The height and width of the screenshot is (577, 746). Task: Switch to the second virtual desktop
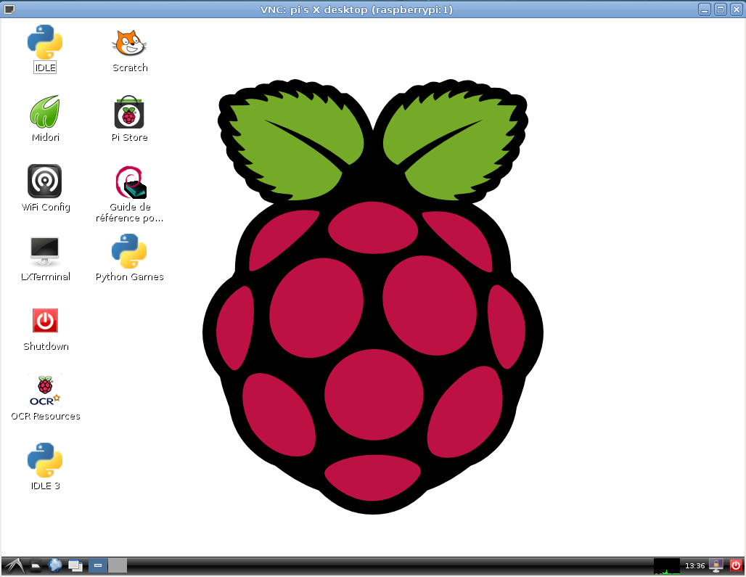pyautogui.click(x=118, y=565)
